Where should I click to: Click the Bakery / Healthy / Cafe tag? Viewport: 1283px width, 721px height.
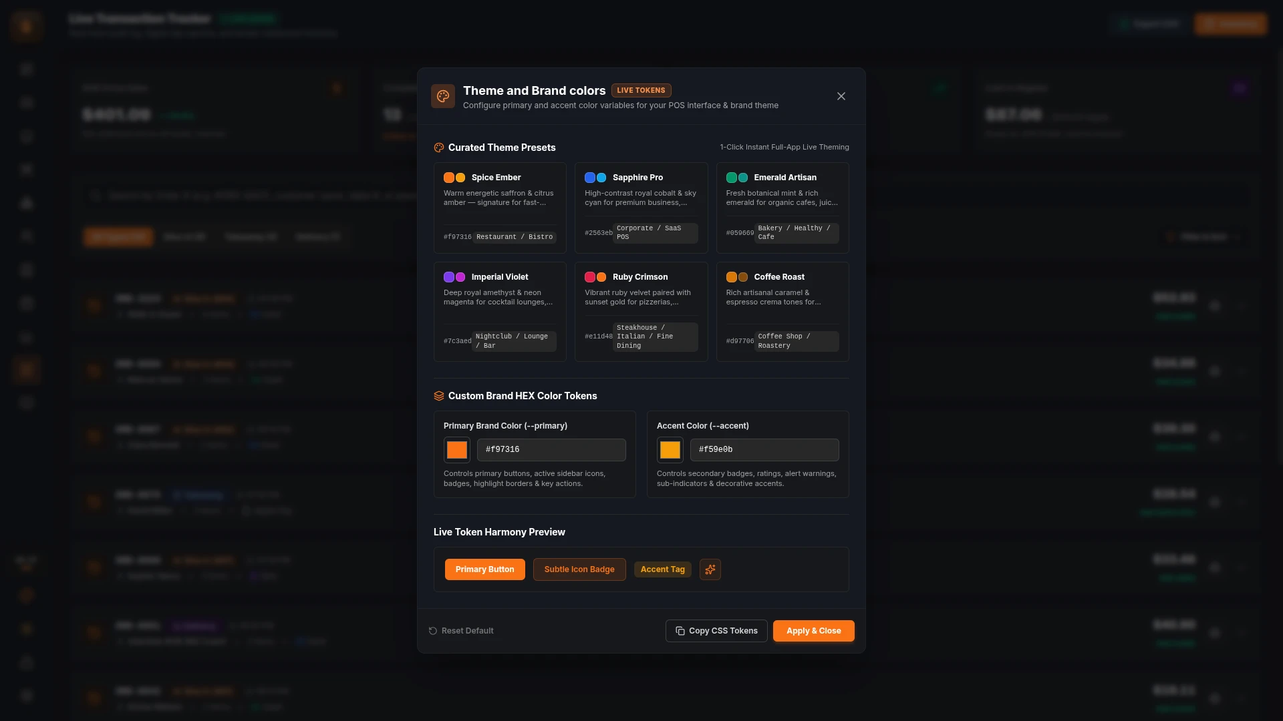tap(797, 233)
